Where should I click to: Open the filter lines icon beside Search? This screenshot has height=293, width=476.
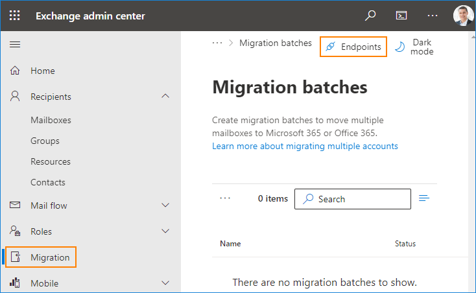tap(424, 198)
